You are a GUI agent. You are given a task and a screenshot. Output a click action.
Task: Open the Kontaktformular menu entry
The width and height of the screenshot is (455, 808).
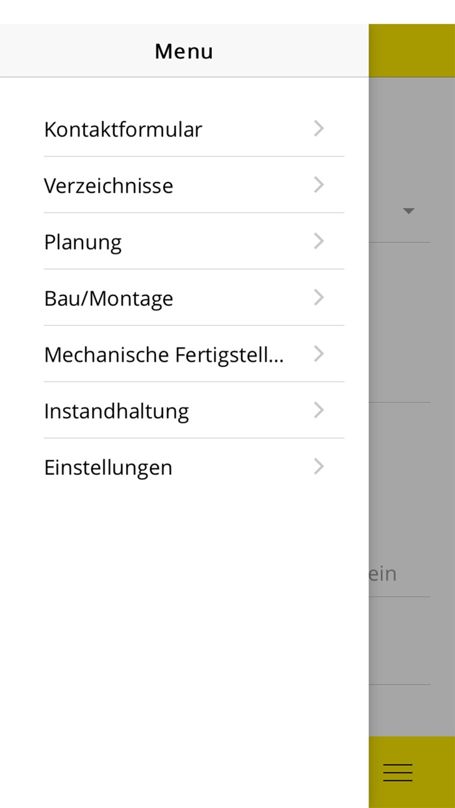(122, 129)
